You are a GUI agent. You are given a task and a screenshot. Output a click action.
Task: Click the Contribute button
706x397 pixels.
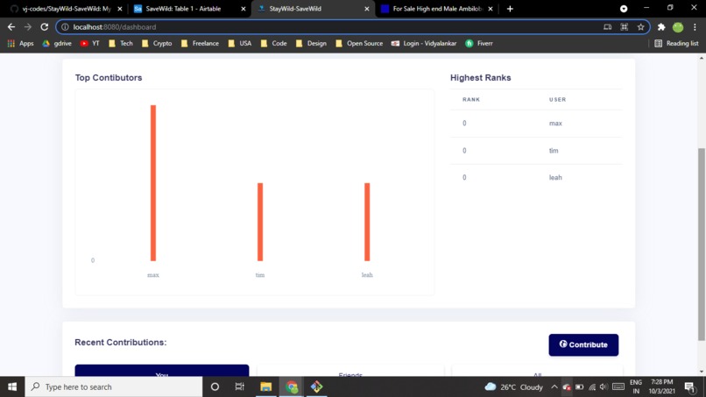coord(583,344)
